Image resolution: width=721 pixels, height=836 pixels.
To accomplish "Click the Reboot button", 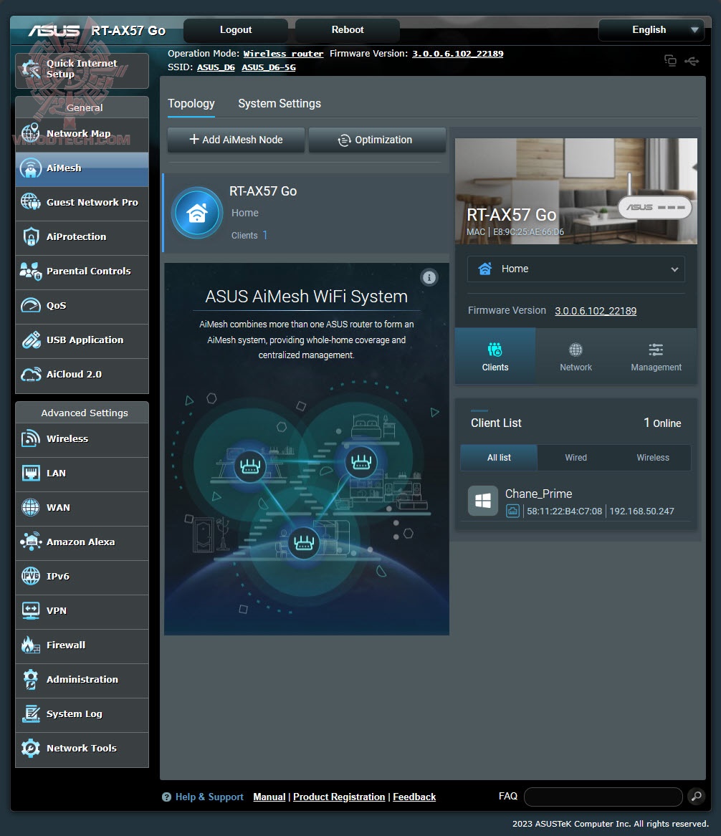I will (x=347, y=30).
